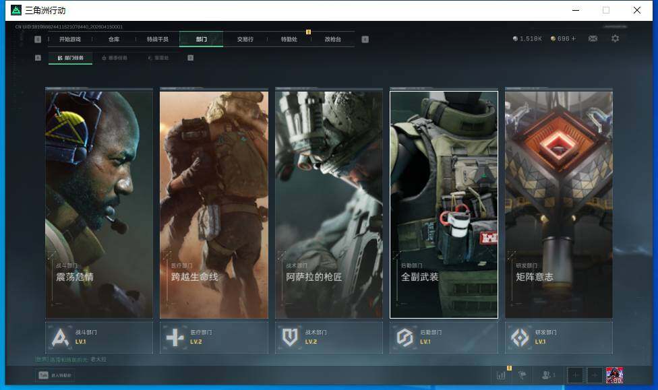Open the 开始游戏 tab
The image size is (658, 390).
pos(69,39)
